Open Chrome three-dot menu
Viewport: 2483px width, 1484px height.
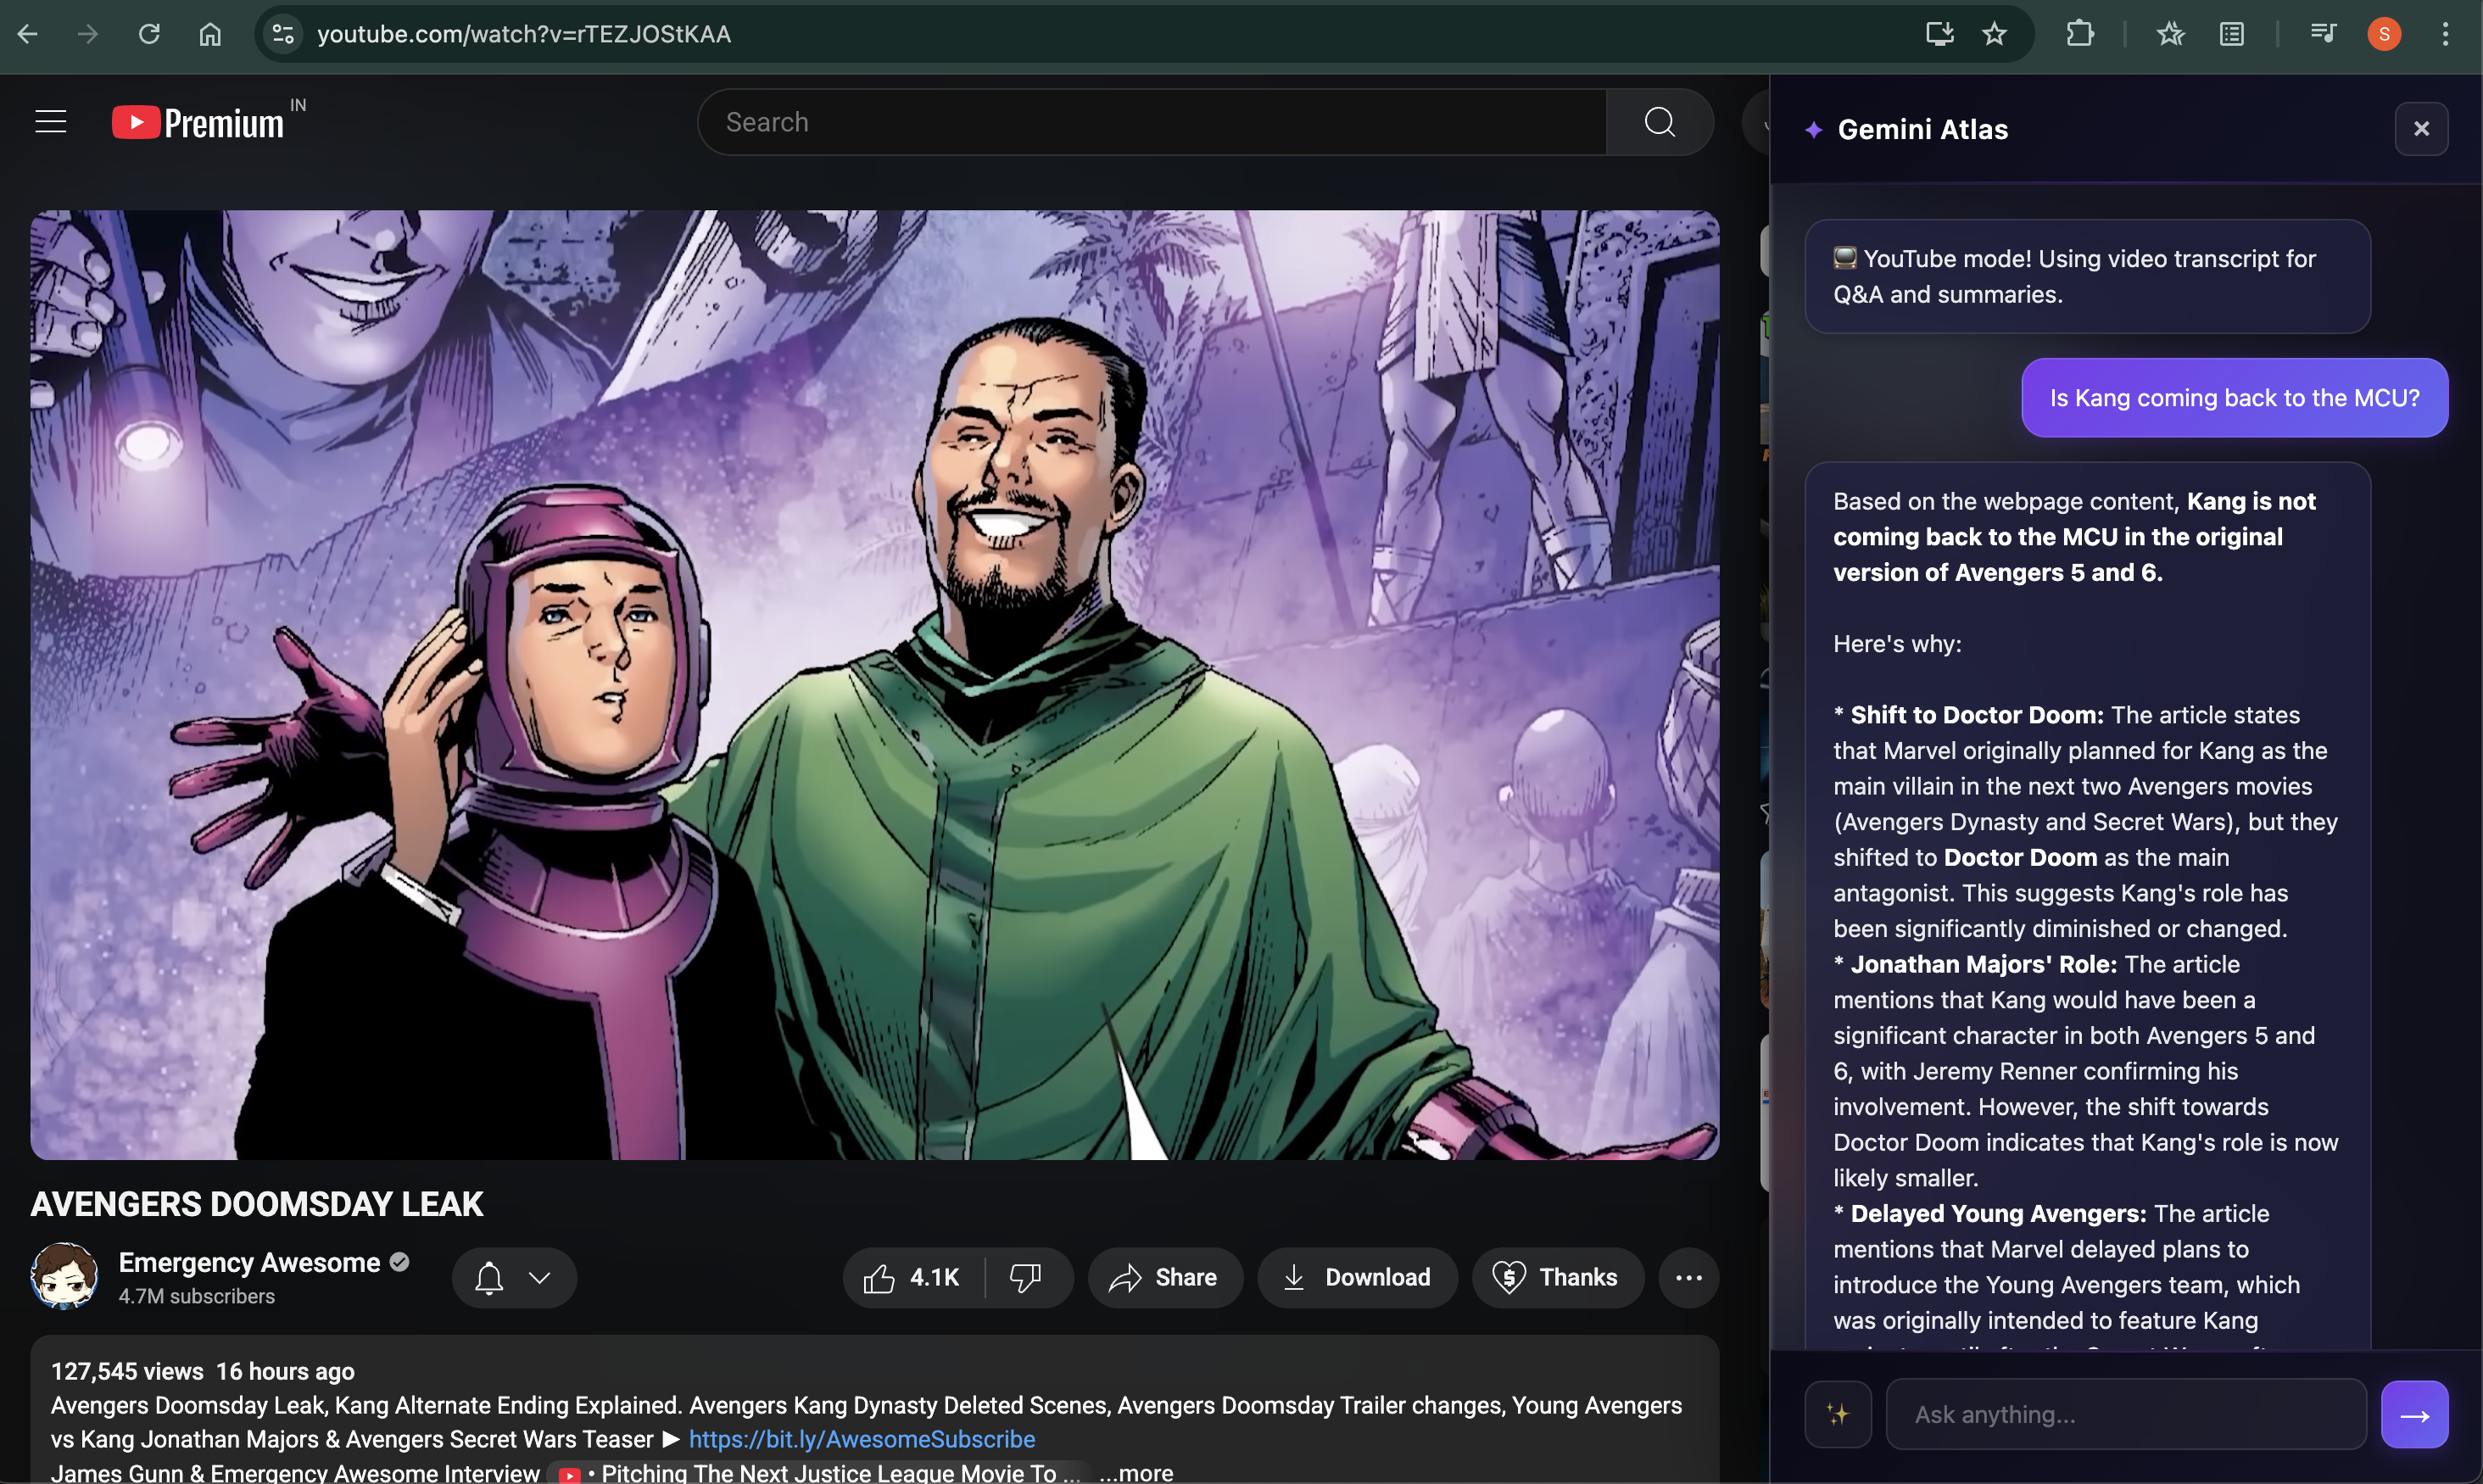coord(2445,34)
